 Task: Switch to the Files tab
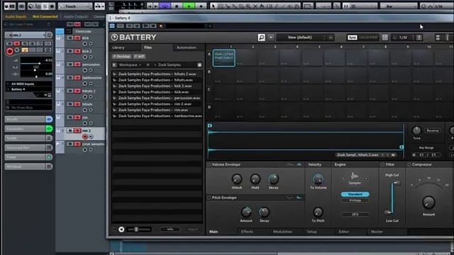pos(148,47)
